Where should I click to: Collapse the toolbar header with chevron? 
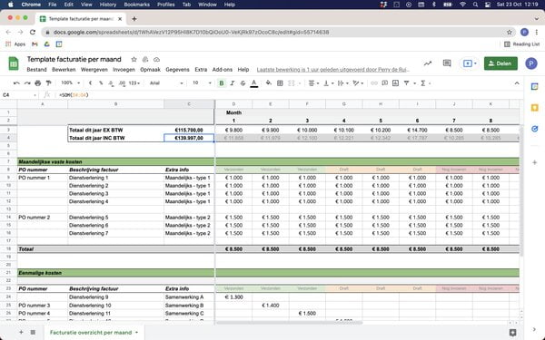click(x=517, y=83)
